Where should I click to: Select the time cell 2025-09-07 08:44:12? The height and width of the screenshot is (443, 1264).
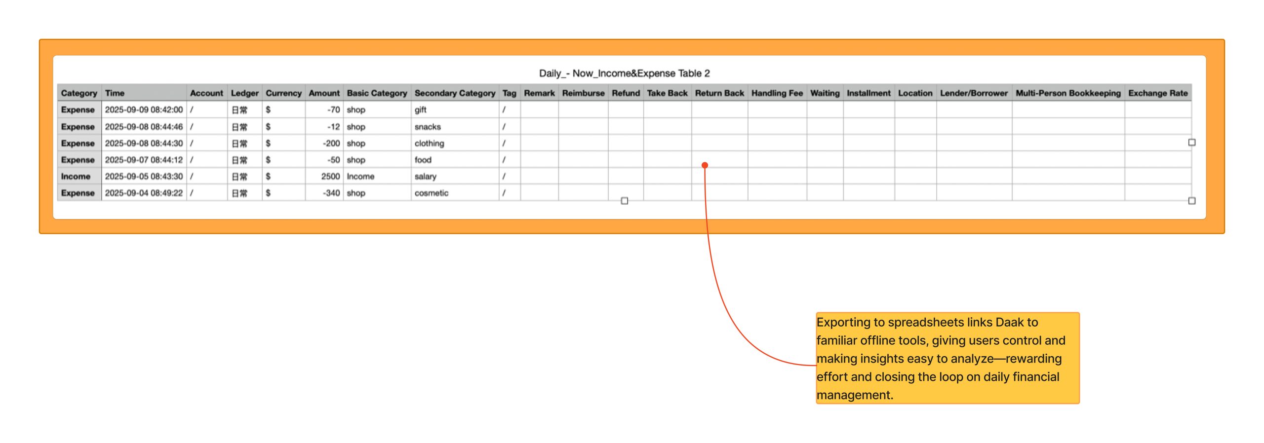pos(144,160)
